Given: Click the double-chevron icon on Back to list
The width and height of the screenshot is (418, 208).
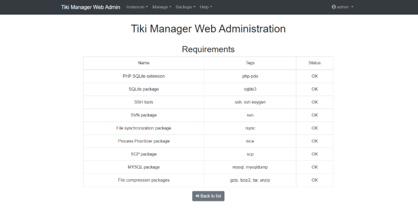Looking at the screenshot, I should click(x=198, y=196).
